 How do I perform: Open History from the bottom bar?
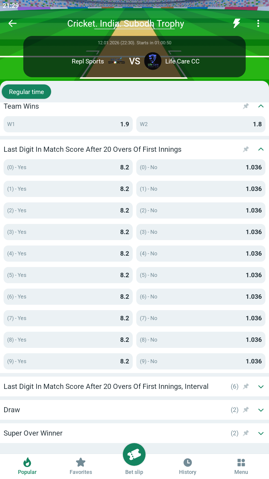click(188, 466)
